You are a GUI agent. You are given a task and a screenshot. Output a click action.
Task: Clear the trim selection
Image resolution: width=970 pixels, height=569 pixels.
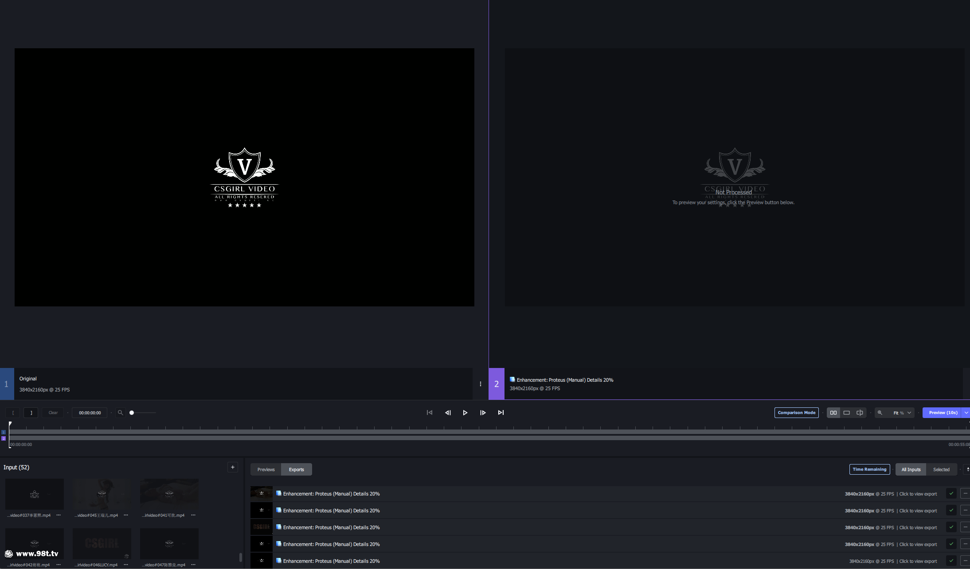[x=53, y=413]
